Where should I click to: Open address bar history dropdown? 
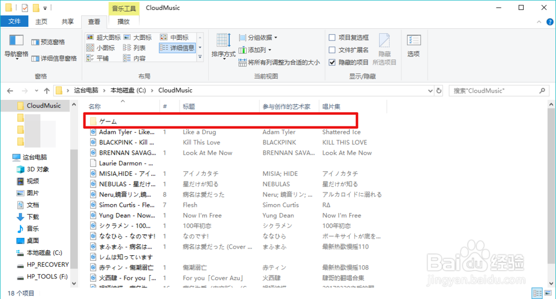click(430, 90)
